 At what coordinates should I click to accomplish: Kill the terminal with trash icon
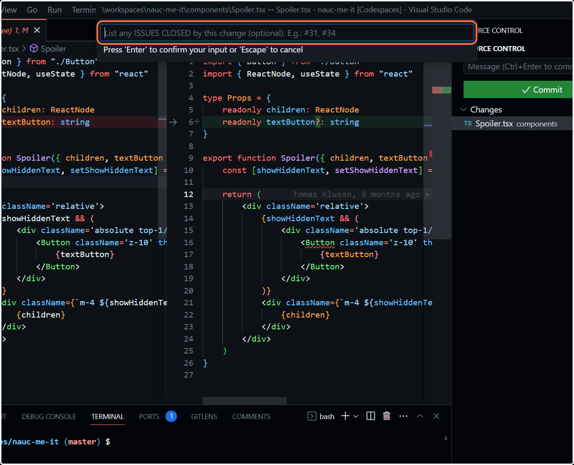(387, 416)
